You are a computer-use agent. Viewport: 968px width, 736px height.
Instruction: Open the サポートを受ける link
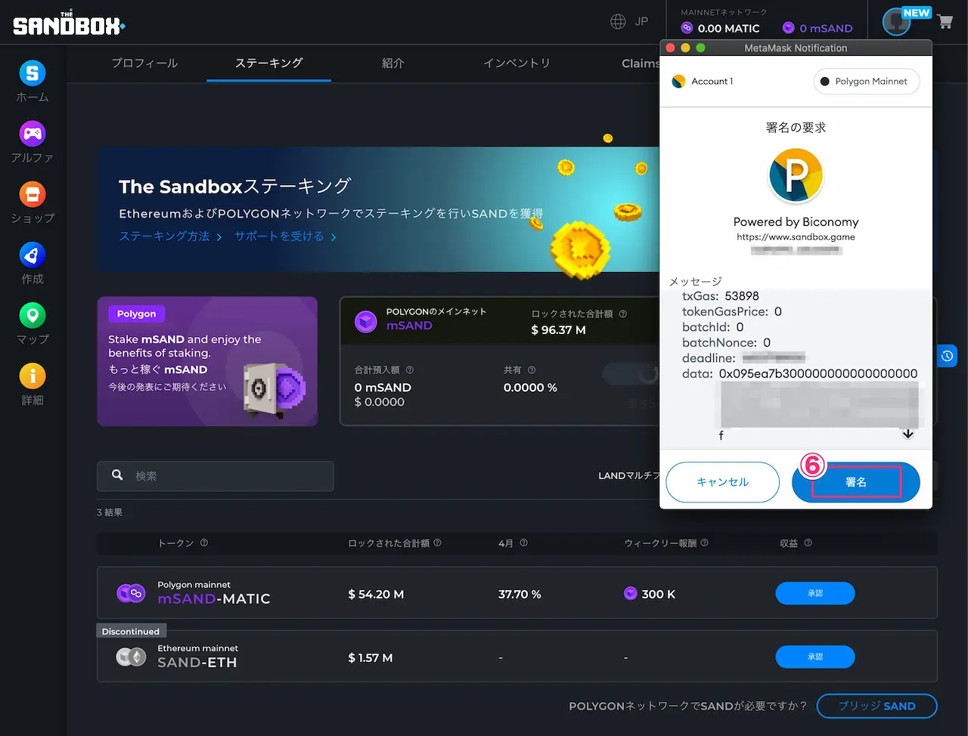285,237
